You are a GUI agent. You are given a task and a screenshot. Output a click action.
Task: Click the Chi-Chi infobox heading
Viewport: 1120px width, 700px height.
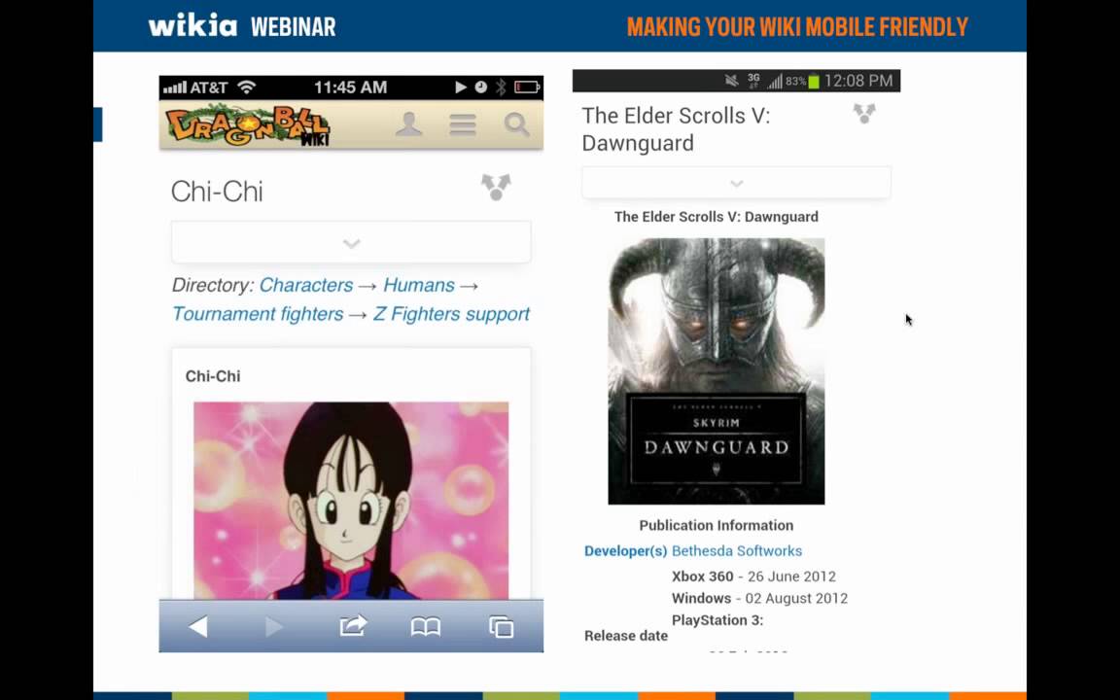213,376
